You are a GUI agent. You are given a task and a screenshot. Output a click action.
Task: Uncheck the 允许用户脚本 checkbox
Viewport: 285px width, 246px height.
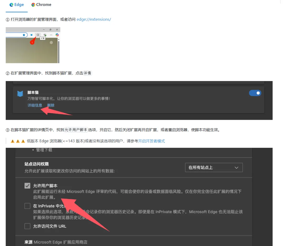[x=27, y=186]
